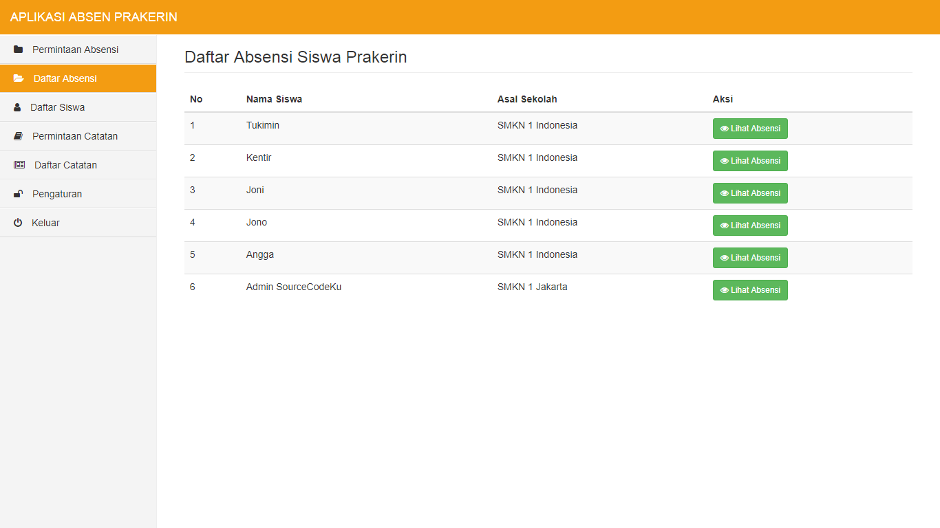Open Joni's Lihat Absensi button
This screenshot has width=940, height=528.
tap(750, 193)
